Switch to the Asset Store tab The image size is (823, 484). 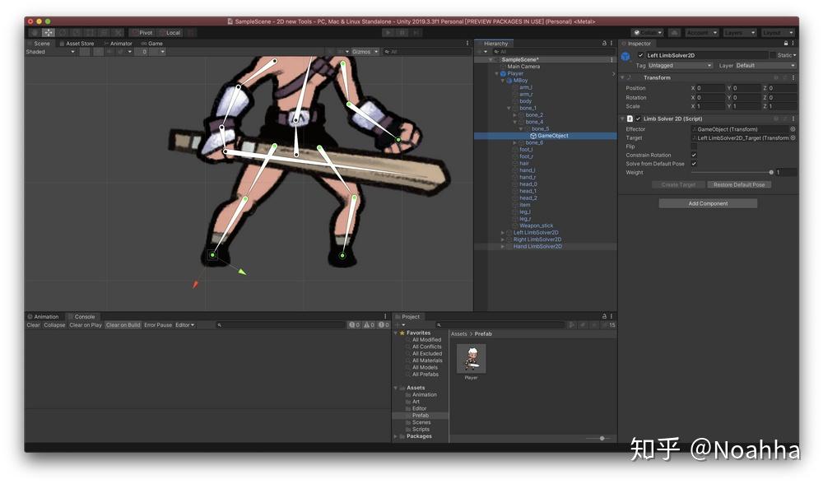78,43
